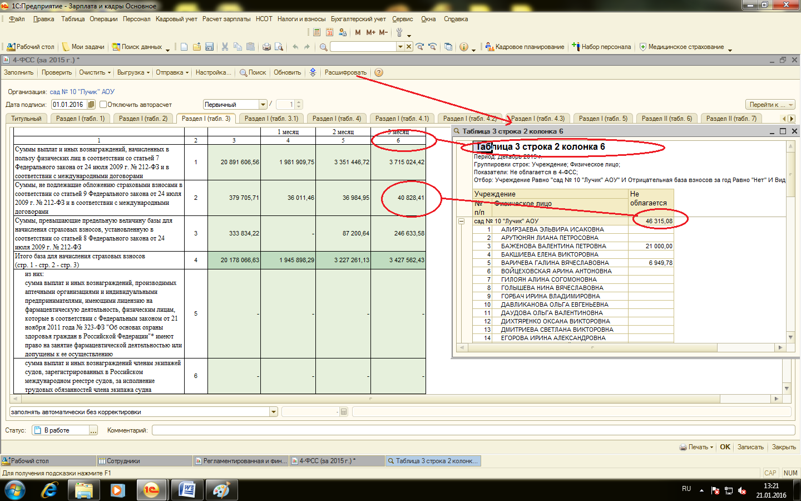Click the Расшифровать button
The height and width of the screenshot is (501, 801).
345,72
